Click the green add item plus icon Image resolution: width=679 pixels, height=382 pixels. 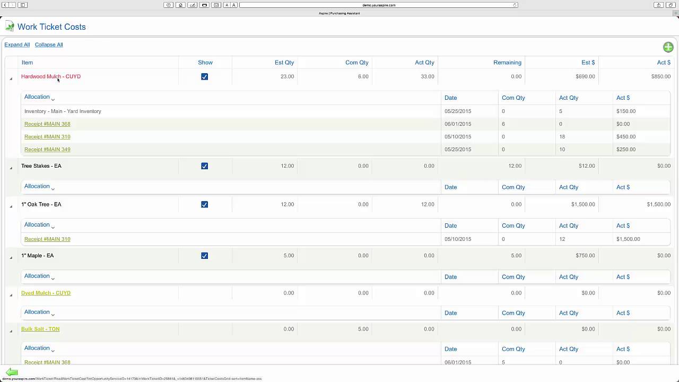pos(668,47)
